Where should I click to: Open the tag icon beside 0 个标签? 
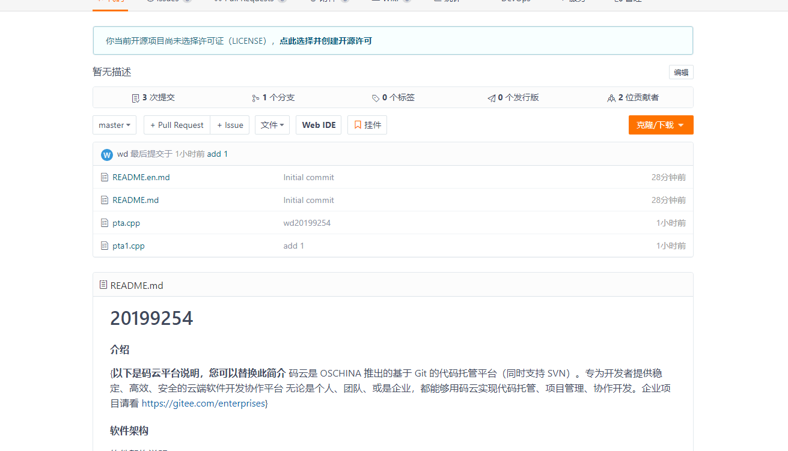pos(376,98)
